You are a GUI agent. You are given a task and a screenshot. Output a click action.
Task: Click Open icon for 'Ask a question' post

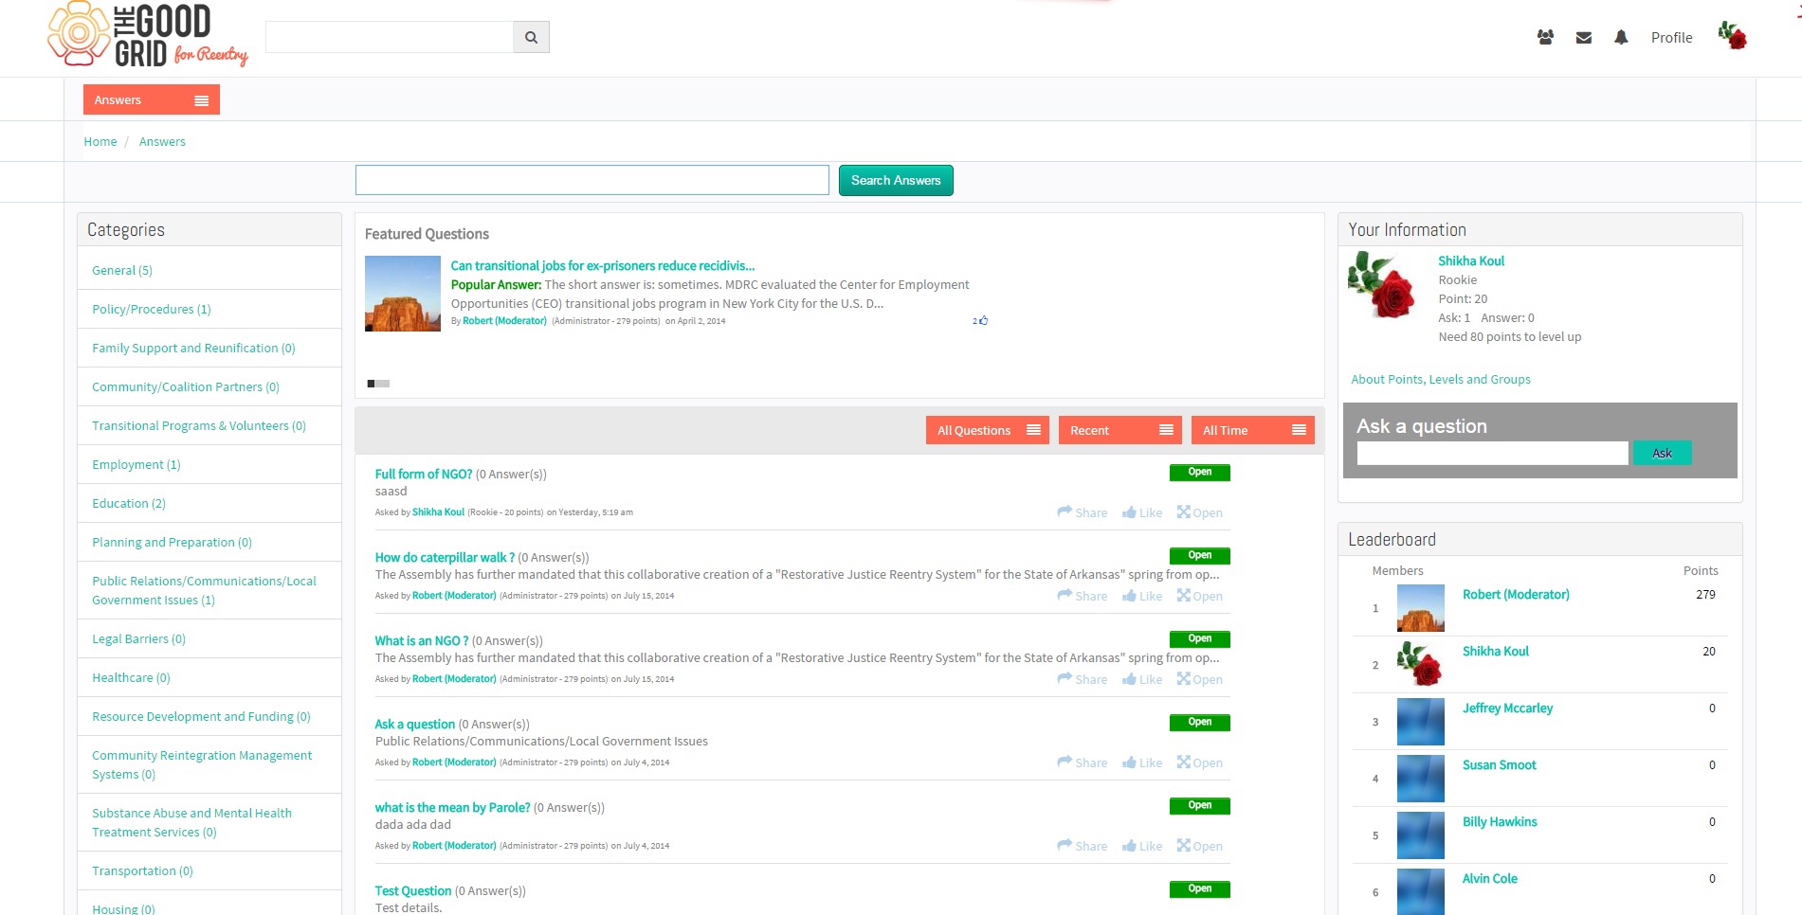click(x=1200, y=762)
